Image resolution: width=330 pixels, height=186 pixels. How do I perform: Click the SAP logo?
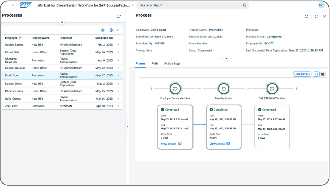(25, 5)
